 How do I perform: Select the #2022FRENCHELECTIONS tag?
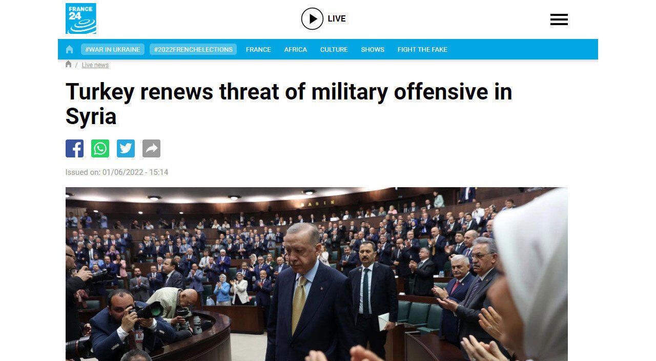coord(193,49)
